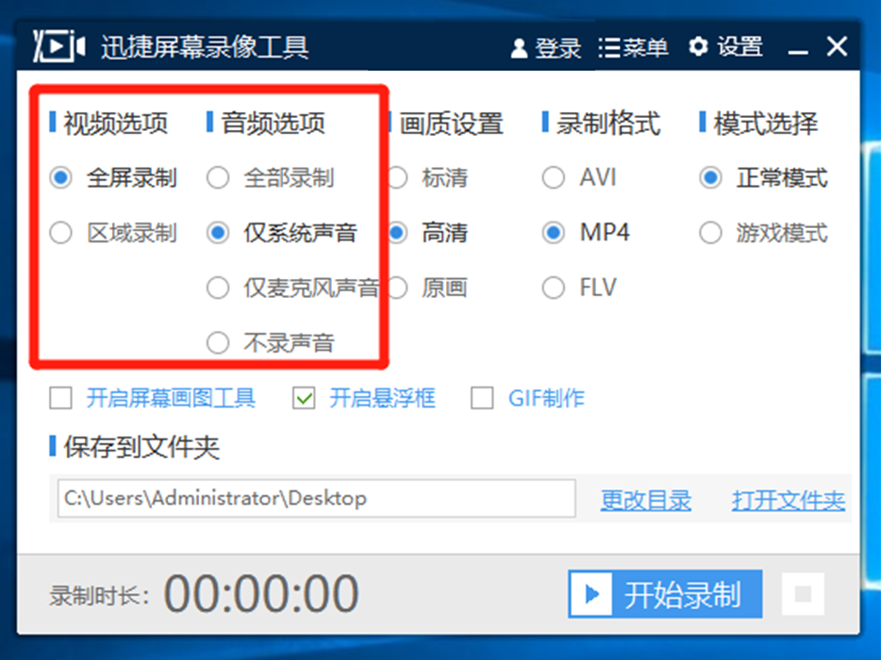Toggle 开启悬浮框 checkbox

coord(304,398)
